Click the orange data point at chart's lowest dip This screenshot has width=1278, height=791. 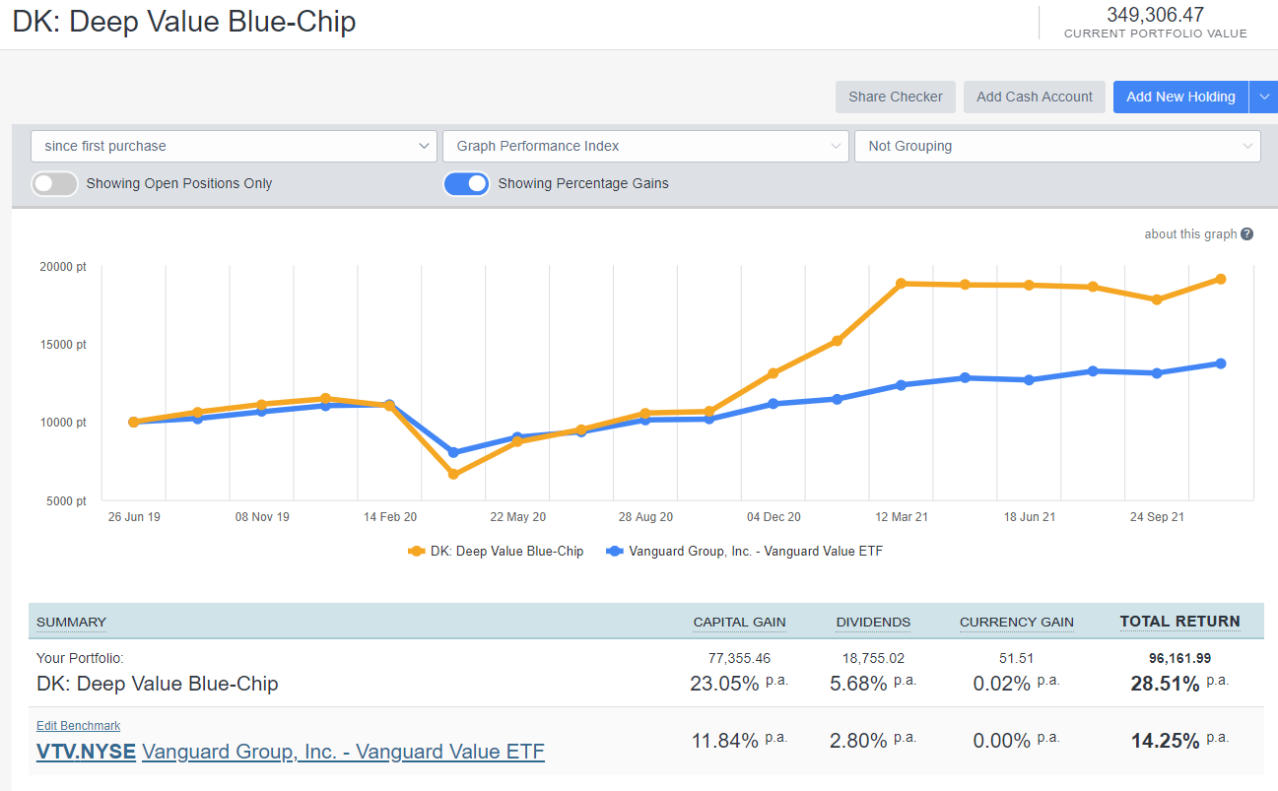[x=453, y=474]
